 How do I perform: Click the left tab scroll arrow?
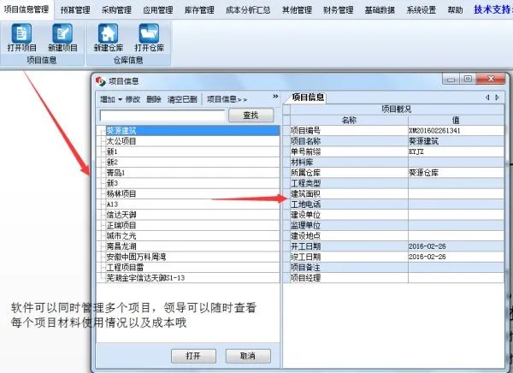487,98
